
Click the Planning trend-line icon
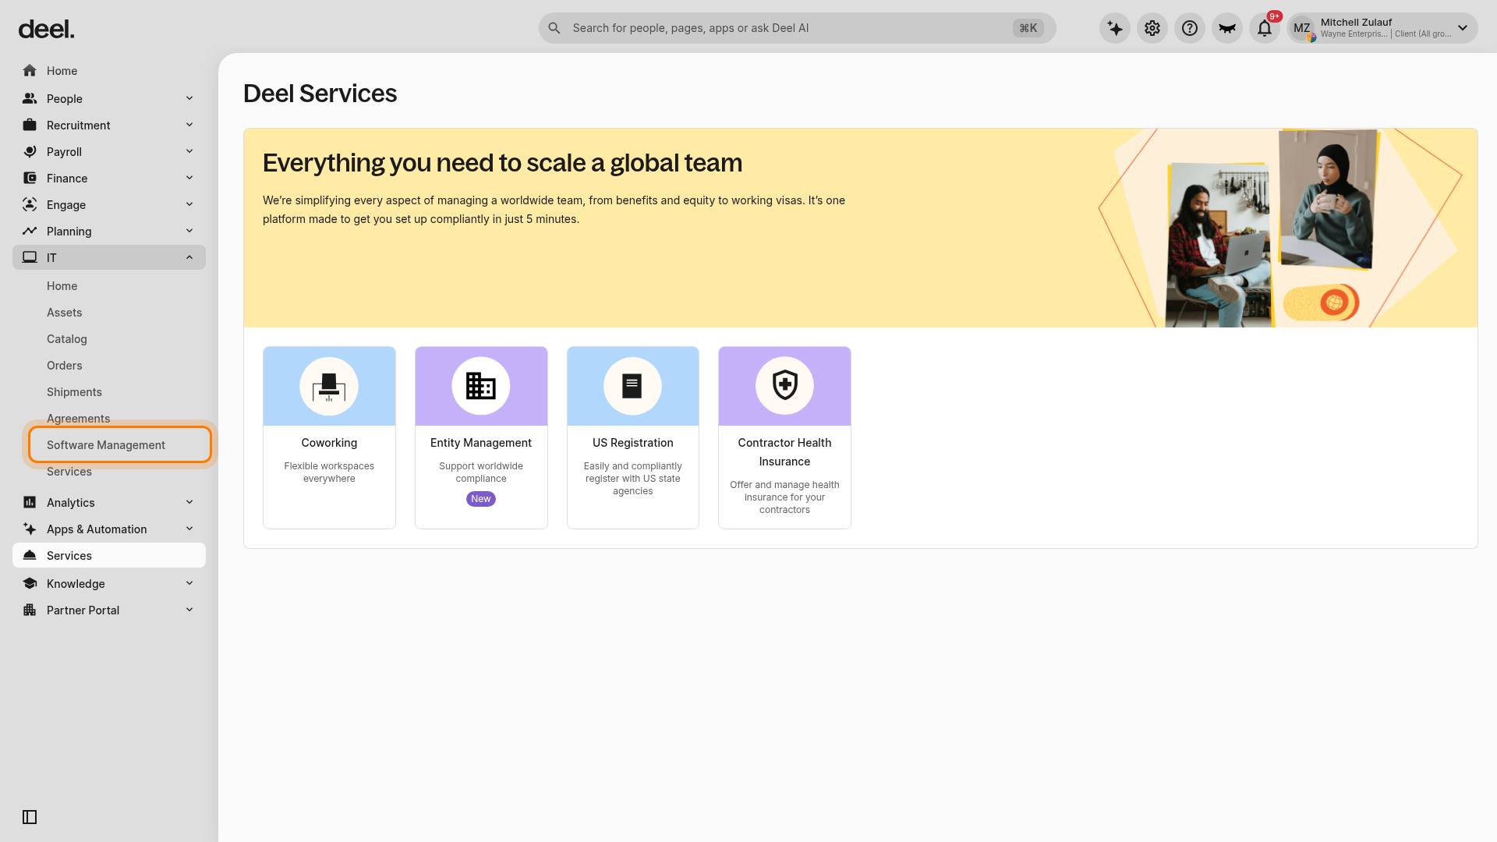coord(30,232)
